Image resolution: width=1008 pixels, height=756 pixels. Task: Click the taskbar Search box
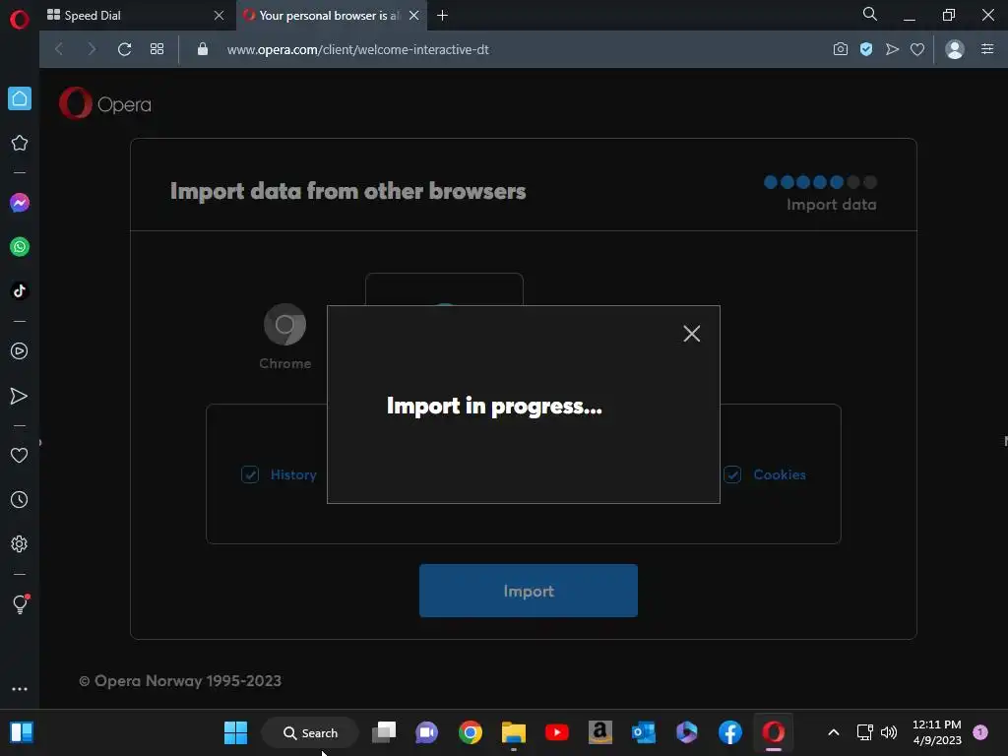(x=310, y=732)
